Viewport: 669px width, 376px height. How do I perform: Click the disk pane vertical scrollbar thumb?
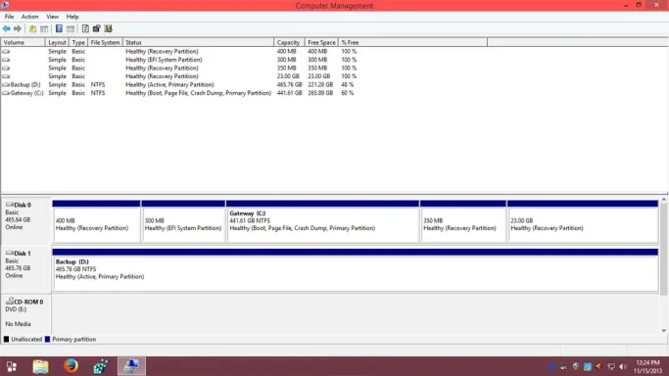(x=664, y=249)
